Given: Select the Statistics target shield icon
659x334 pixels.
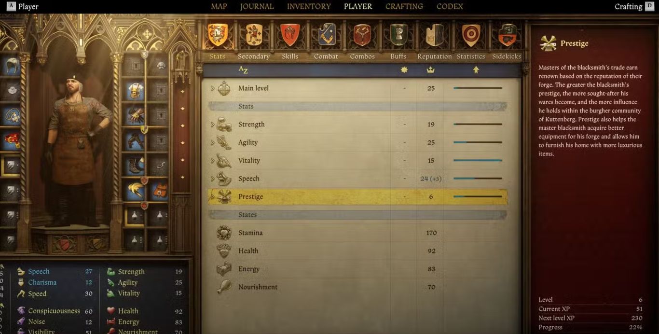Looking at the screenshot, I should pyautogui.click(x=471, y=35).
